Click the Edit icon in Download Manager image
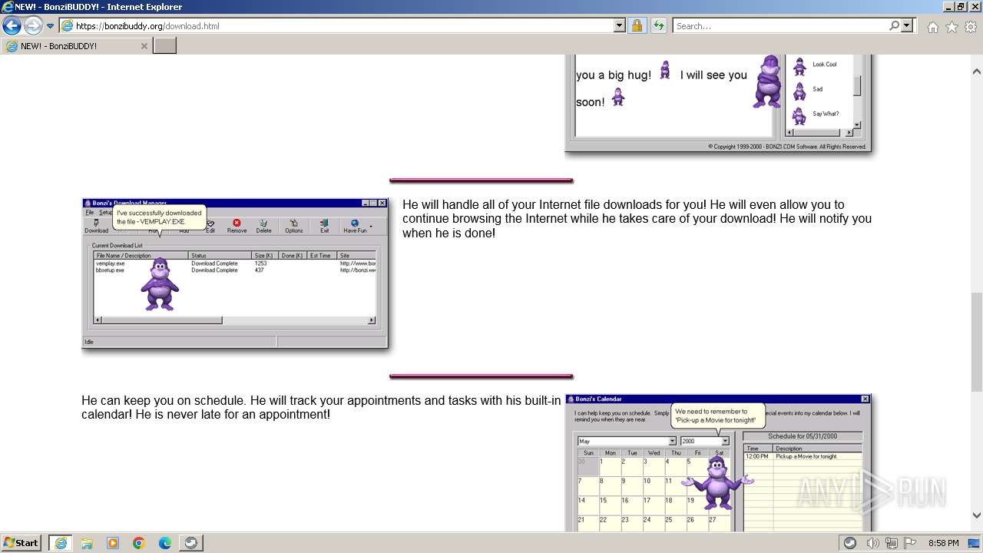 click(210, 226)
